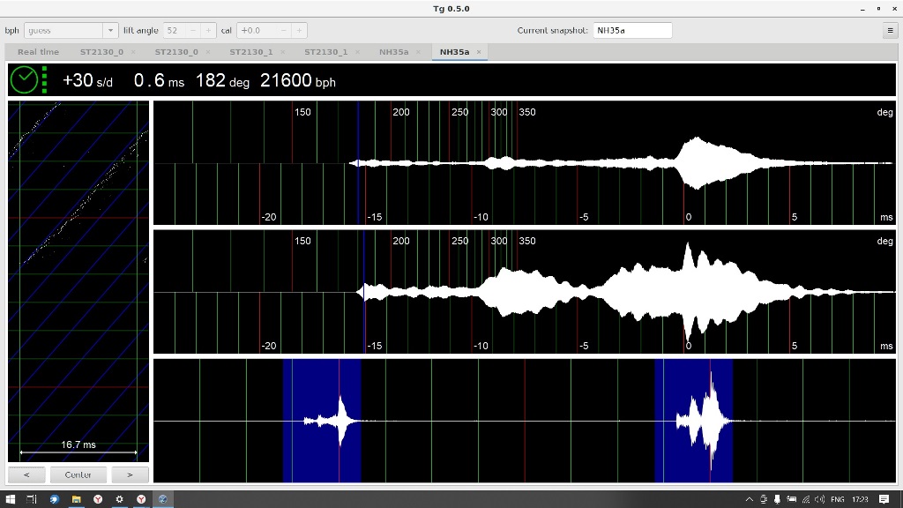Click the green clock status icon
Screen dimensions: 903x508
click(24, 80)
